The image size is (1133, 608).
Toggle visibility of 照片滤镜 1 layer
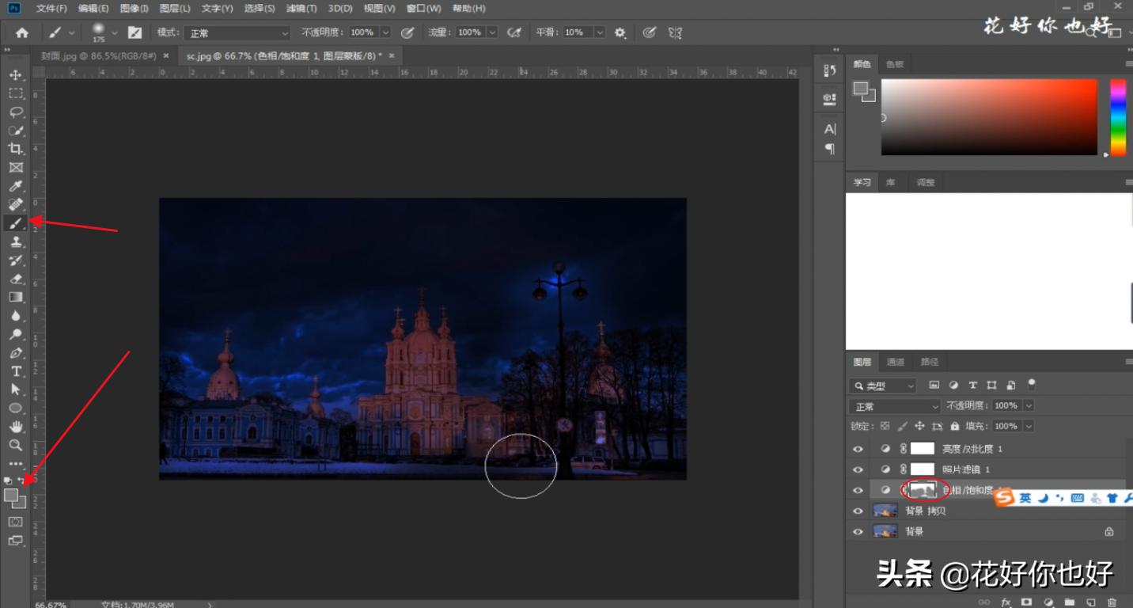[x=858, y=469]
